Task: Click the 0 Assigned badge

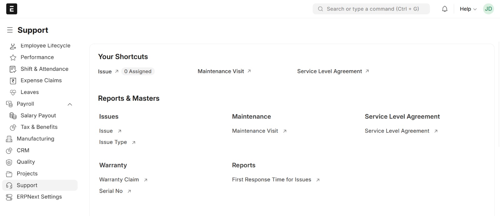Action: click(138, 71)
